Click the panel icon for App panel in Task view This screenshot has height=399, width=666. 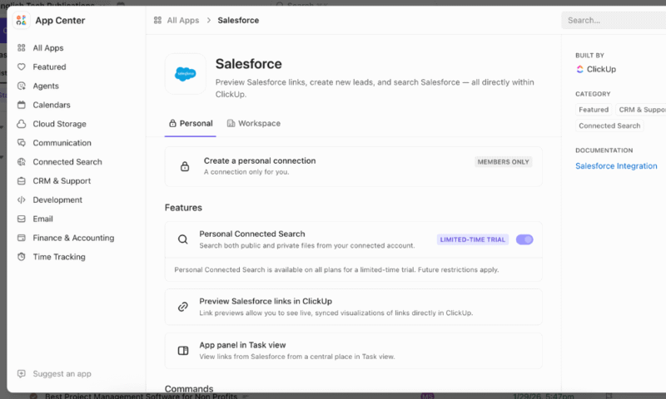(x=183, y=351)
